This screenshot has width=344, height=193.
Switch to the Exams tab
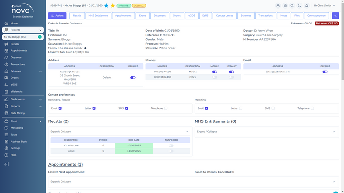[x=143, y=16]
